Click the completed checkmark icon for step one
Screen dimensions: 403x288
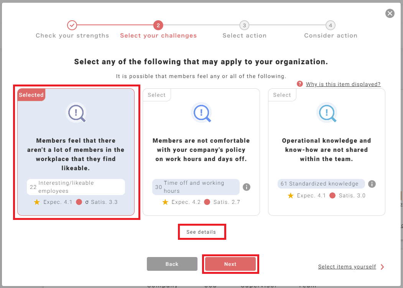[72, 25]
